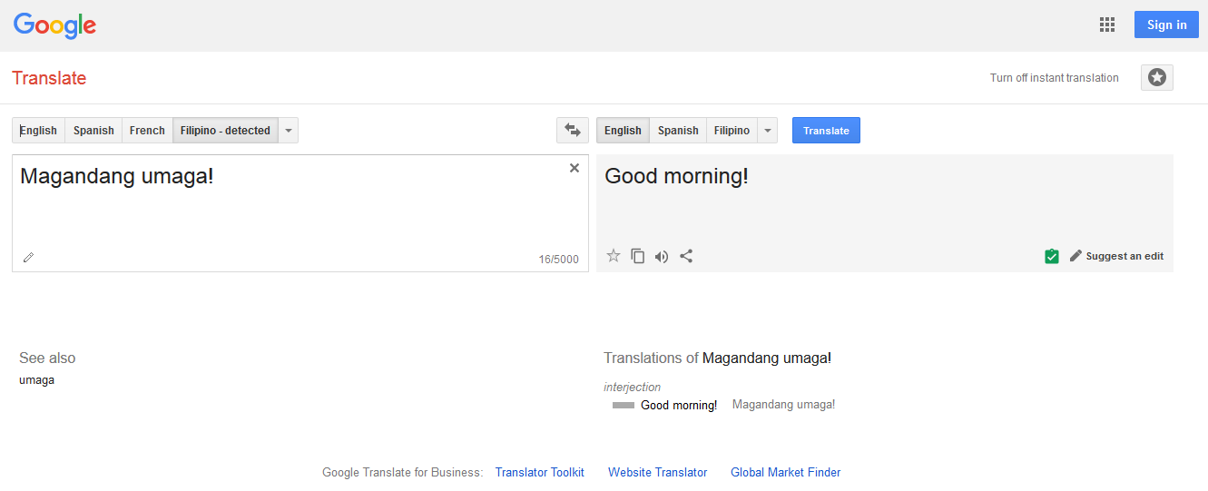Open the Global Market Finder link
The height and width of the screenshot is (491, 1208).
tap(786, 472)
